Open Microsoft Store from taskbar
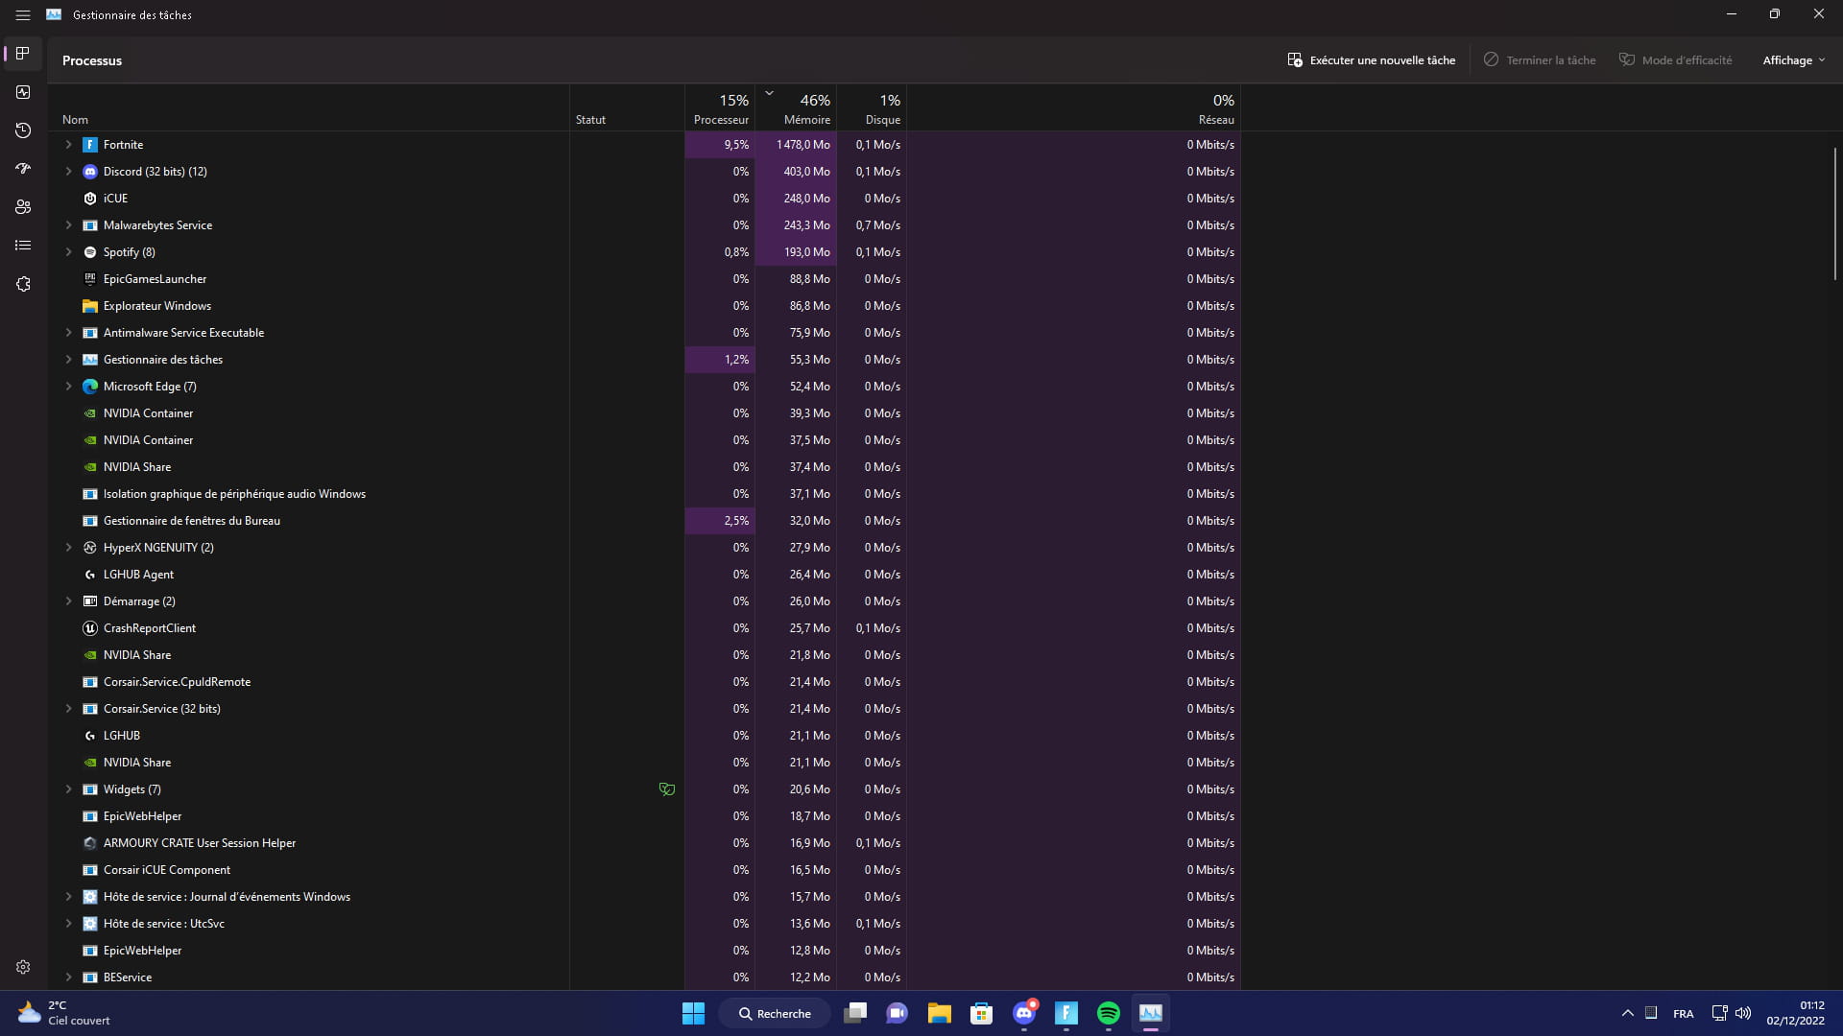This screenshot has width=1843, height=1036. point(981,1013)
